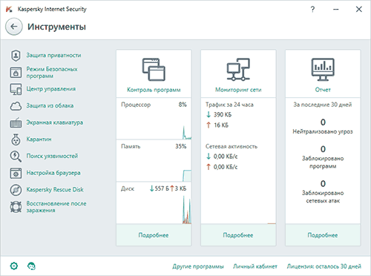Click Подробнее under Контроль программ

(154, 235)
